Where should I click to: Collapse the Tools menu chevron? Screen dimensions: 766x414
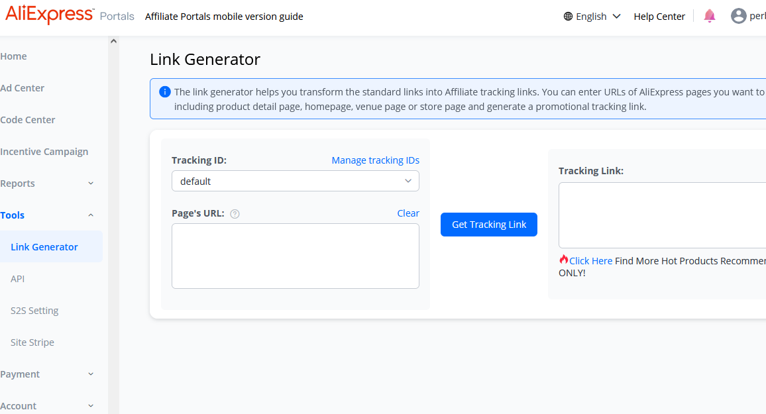[x=90, y=215]
